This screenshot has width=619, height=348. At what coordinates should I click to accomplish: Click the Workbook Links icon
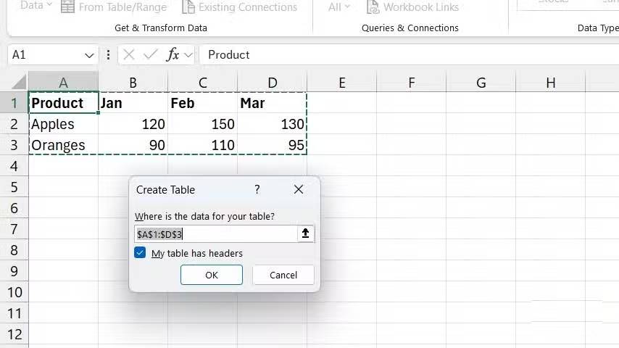pos(373,7)
